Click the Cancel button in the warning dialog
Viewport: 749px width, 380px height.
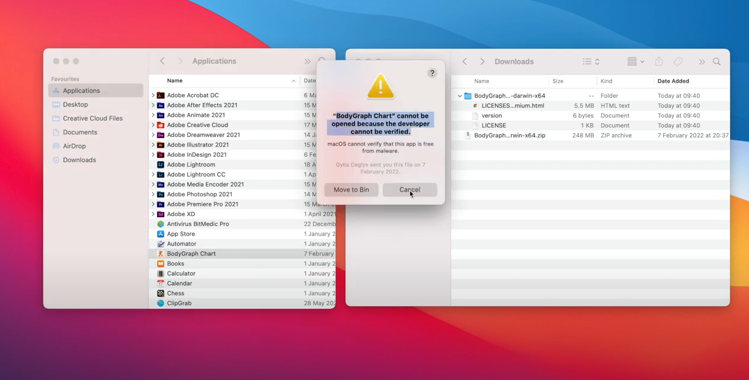(409, 189)
